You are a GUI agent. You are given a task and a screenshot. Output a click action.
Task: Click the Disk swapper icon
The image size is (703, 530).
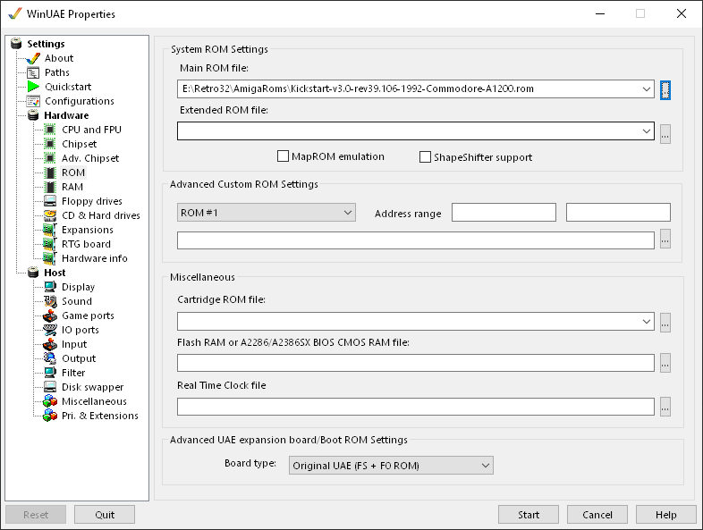tap(50, 387)
